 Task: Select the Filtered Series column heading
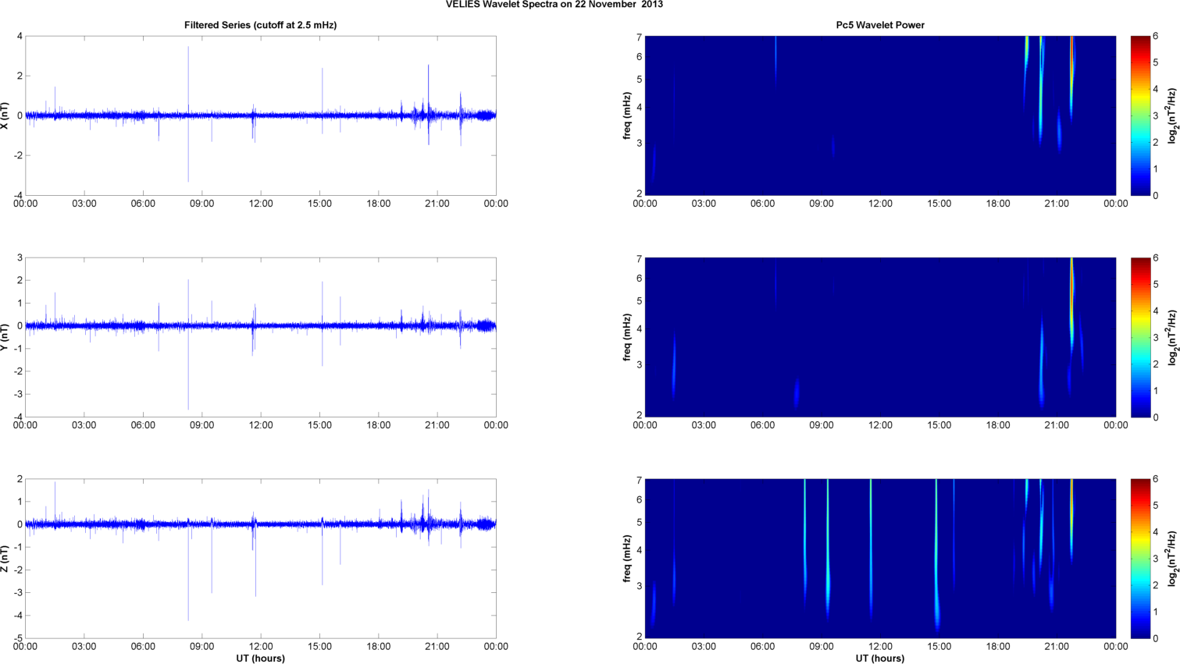click(260, 25)
